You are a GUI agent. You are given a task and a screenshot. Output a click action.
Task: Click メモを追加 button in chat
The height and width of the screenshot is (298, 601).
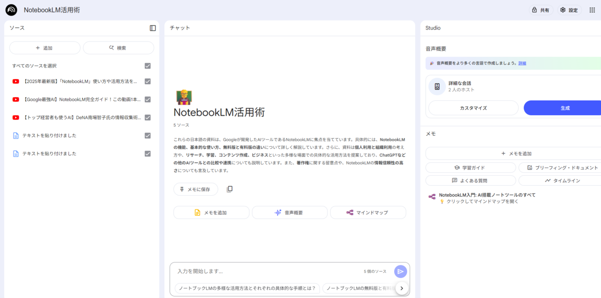[211, 212]
